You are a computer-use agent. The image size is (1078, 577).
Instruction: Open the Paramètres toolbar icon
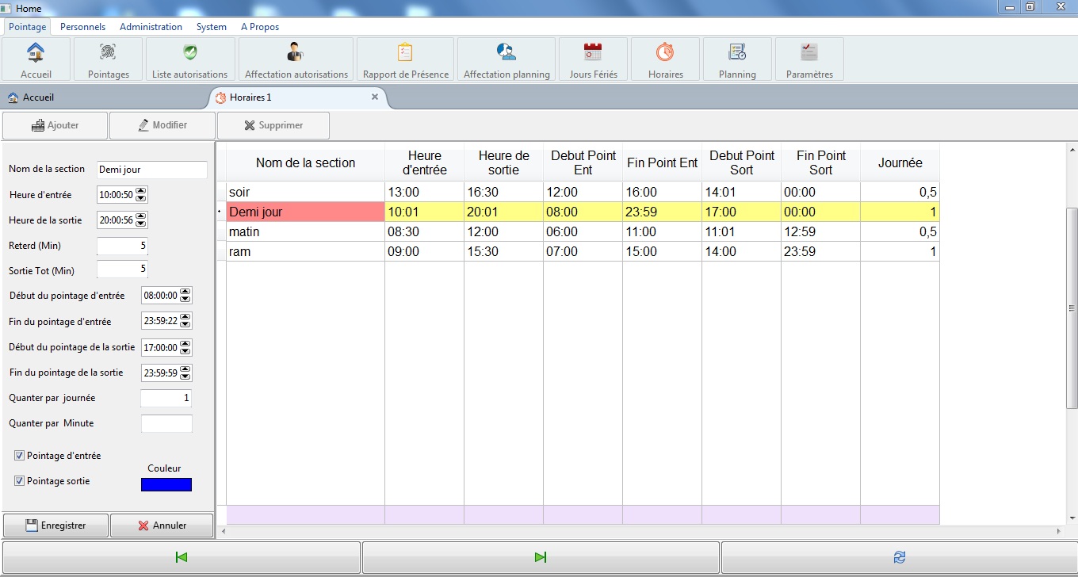(808, 53)
